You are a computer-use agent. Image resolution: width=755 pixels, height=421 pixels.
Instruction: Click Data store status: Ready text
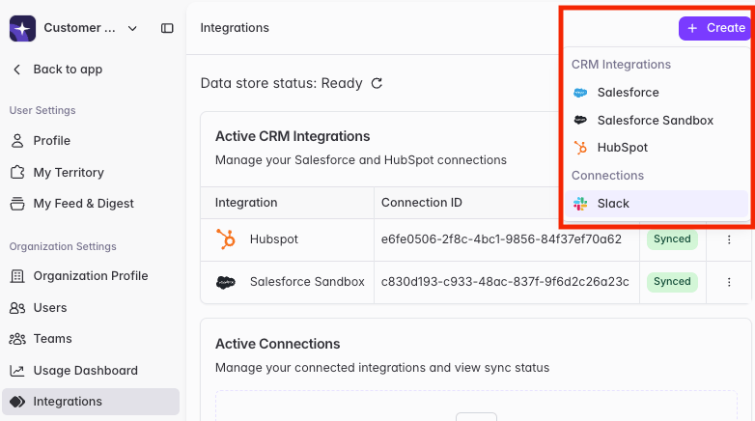(x=281, y=83)
